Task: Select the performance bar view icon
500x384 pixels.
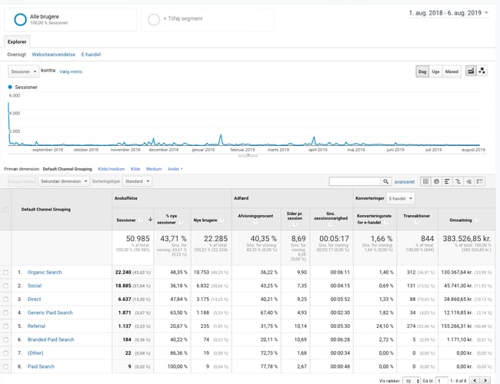Action: [448, 181]
